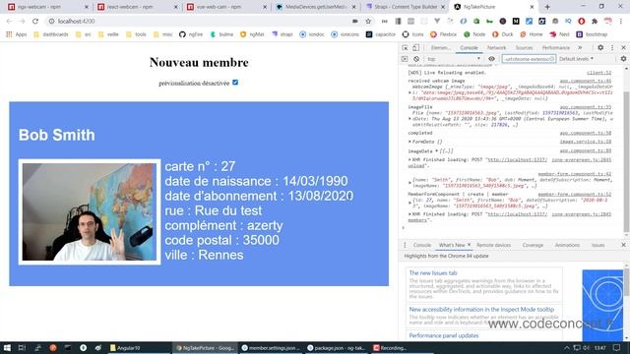Open the Apps bookmarks shortcut

tap(17, 34)
